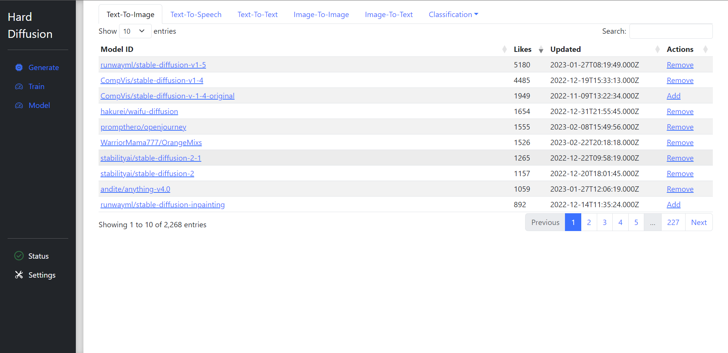Click 'Showing 1 to 10 of 2,268 entries' text
Image resolution: width=728 pixels, height=353 pixels.
(152, 225)
